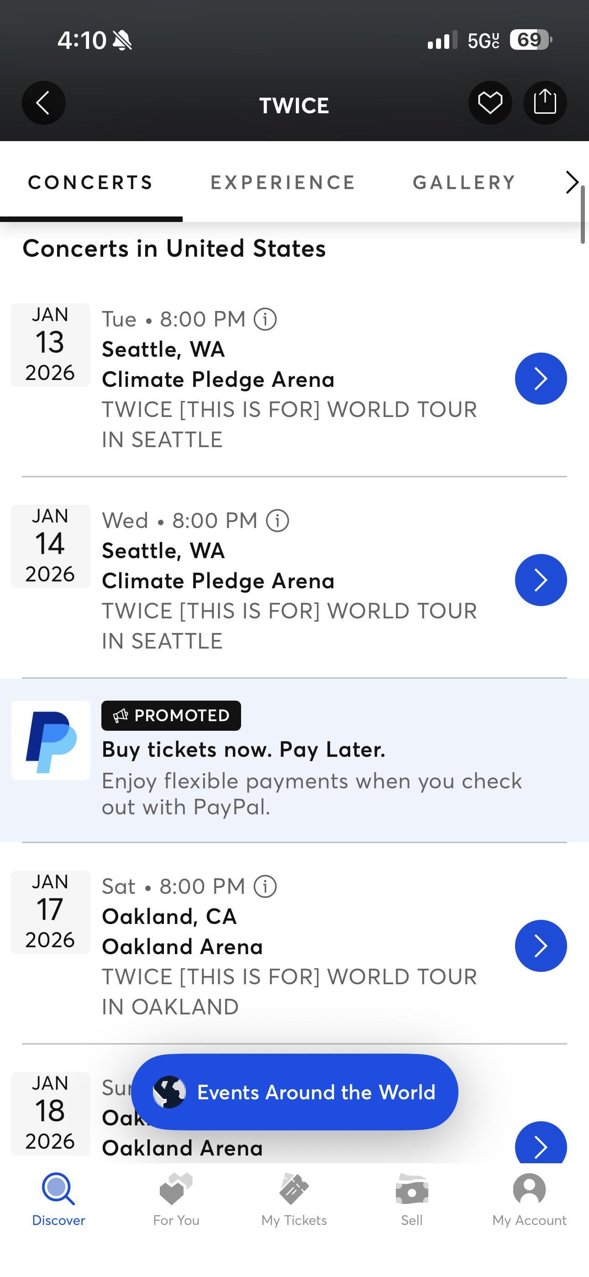
Task: Show info for Jan 17 Oakland showtime
Action: click(265, 887)
